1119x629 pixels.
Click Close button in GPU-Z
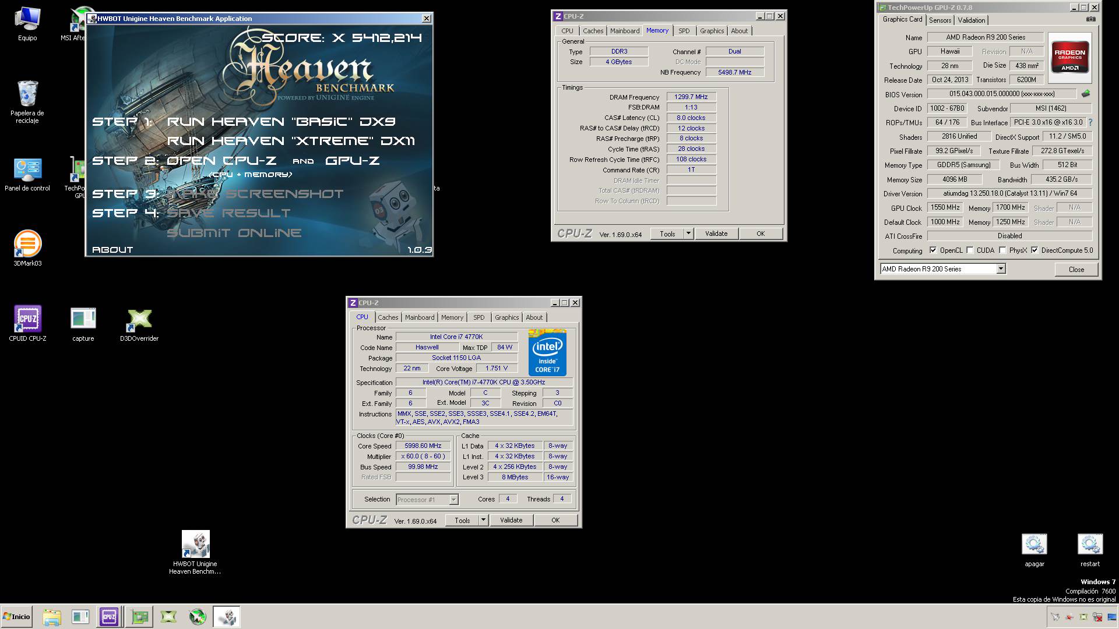[1076, 269]
